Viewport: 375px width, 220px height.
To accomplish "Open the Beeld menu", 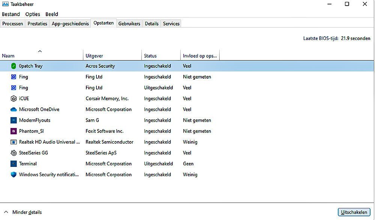I will pyautogui.click(x=52, y=14).
